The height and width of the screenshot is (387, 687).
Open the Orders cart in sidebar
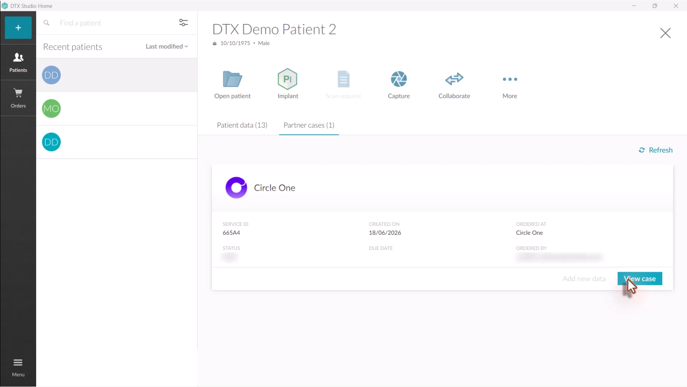[18, 98]
